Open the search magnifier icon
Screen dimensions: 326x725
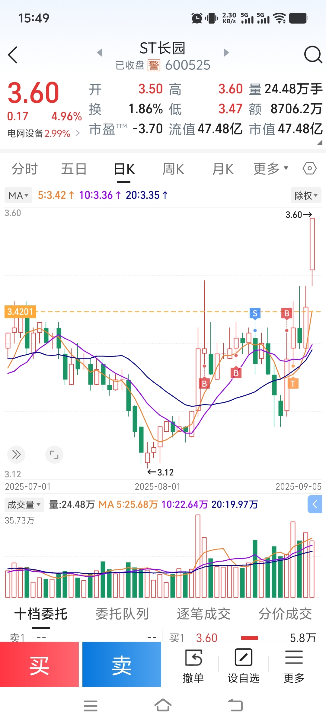click(x=313, y=55)
